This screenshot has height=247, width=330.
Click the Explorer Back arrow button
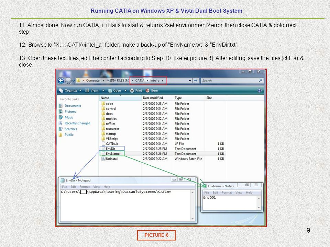(x=61, y=81)
